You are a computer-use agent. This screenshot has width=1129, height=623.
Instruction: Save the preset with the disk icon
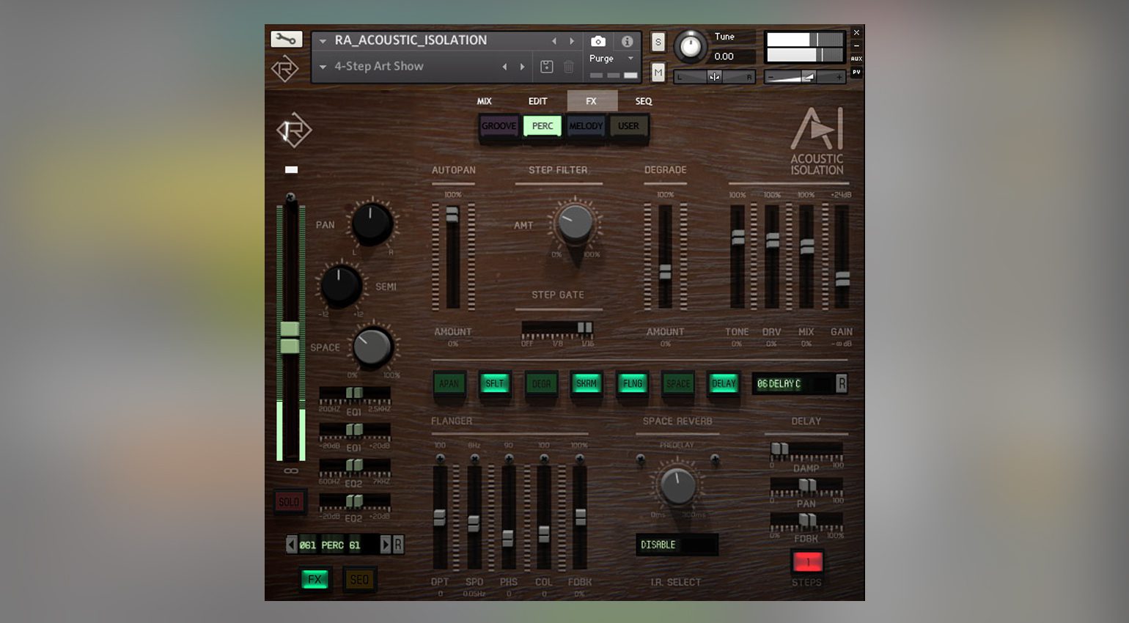tap(546, 67)
